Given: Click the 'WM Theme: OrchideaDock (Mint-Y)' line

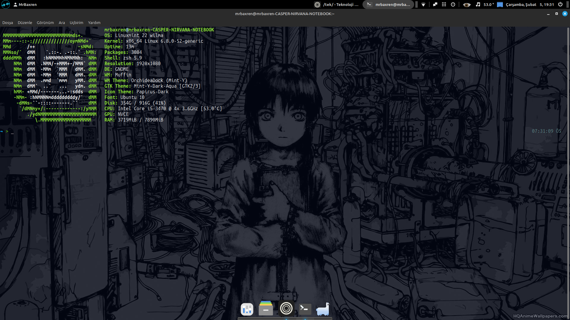Looking at the screenshot, I should (146, 80).
